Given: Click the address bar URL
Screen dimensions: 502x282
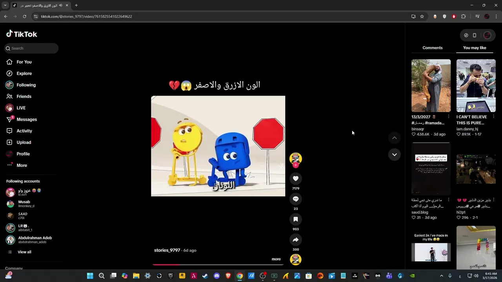Looking at the screenshot, I should coord(86,16).
